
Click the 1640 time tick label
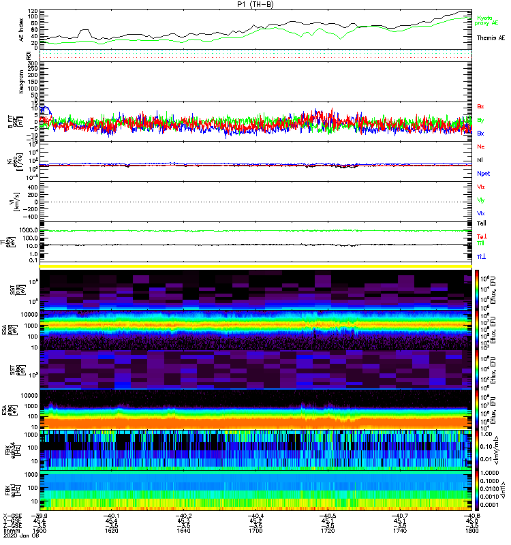(183, 531)
